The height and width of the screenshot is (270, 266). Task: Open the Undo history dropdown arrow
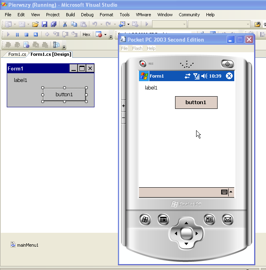click(x=101, y=24)
